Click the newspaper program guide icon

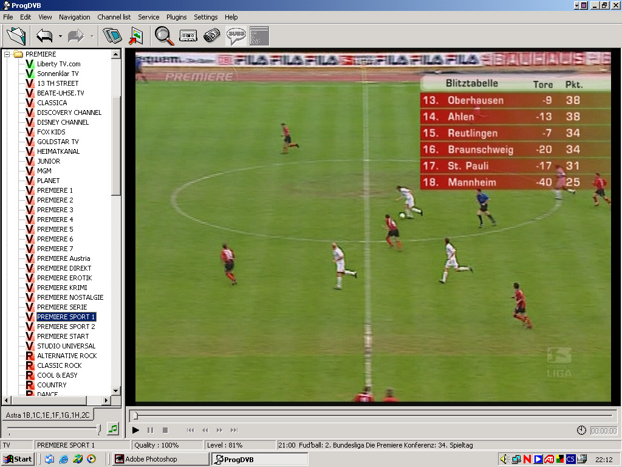(212, 36)
